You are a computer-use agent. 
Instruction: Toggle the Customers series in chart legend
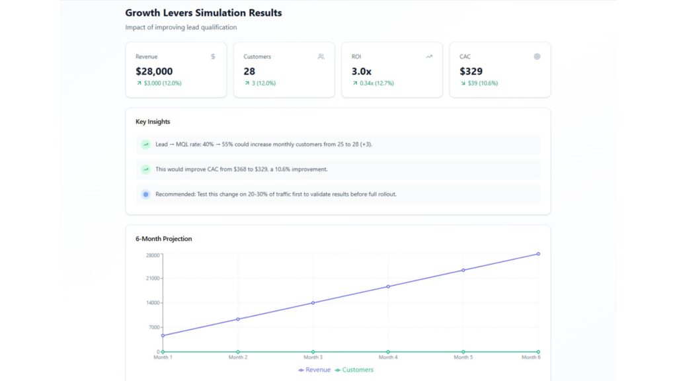point(354,370)
